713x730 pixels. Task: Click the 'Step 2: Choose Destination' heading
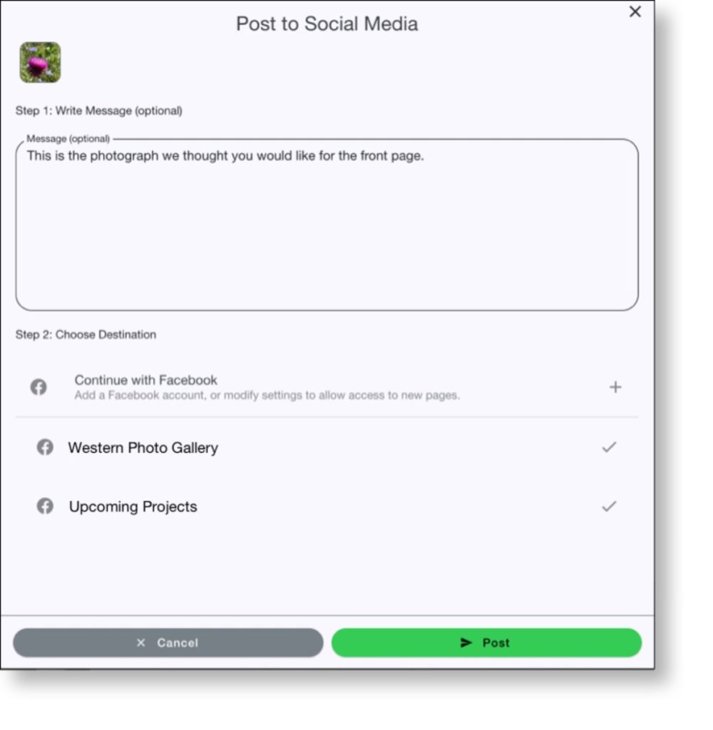pyautogui.click(x=86, y=335)
